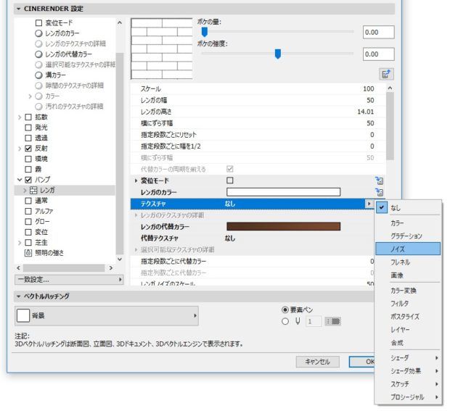This screenshot has height=411, width=450.
Task: Expand the 拡散 tree node
Action: coord(20,117)
